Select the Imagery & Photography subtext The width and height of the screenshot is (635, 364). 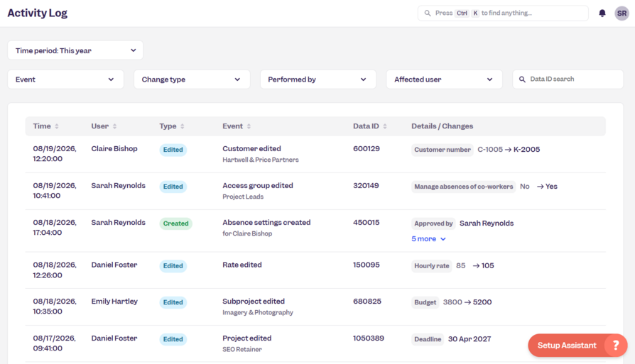pyautogui.click(x=258, y=312)
